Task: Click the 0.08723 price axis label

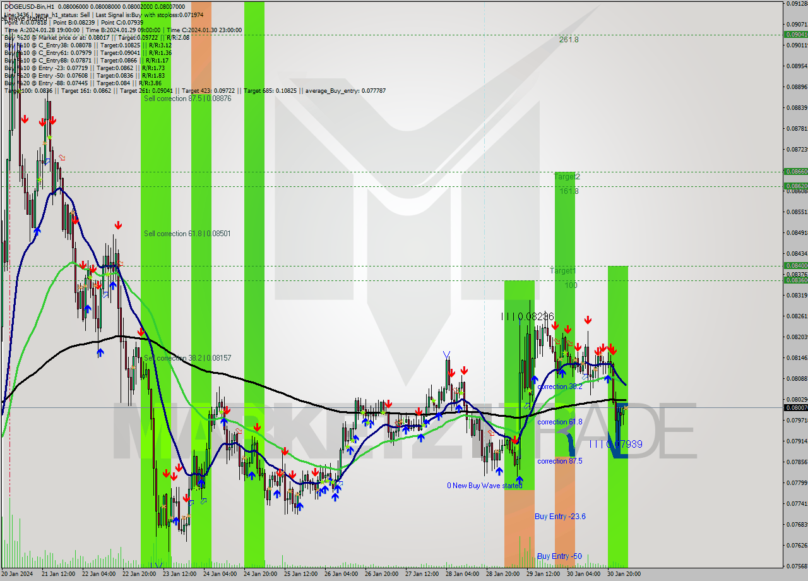Action: tap(797, 149)
